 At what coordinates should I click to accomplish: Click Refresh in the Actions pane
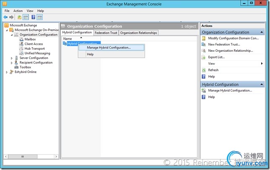pos(213,70)
